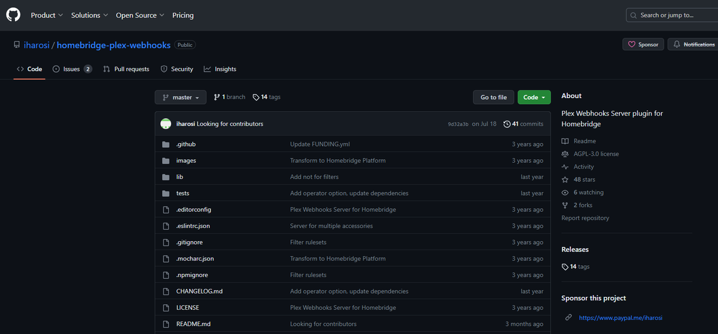This screenshot has height=334, width=718.
Task: Open the README.md file name
Action: click(193, 324)
